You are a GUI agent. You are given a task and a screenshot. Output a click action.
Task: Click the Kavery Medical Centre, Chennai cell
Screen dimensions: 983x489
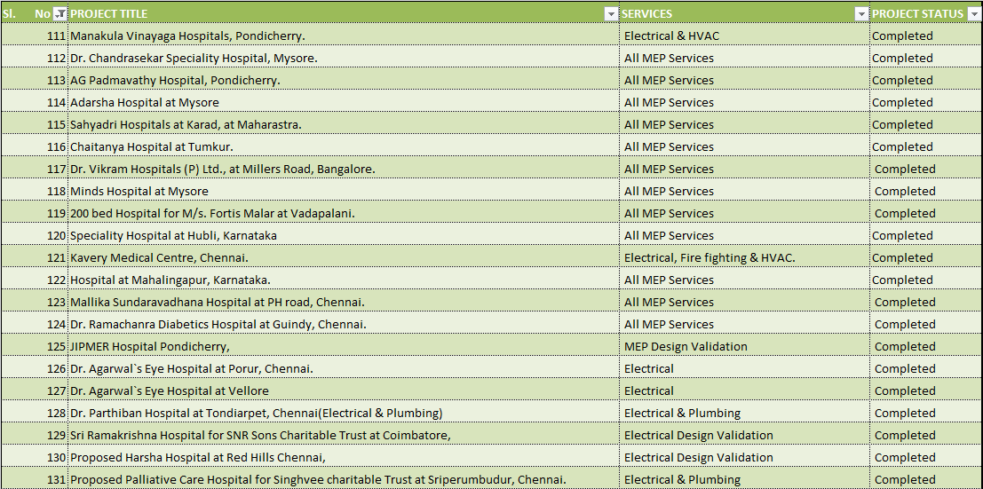(x=159, y=258)
